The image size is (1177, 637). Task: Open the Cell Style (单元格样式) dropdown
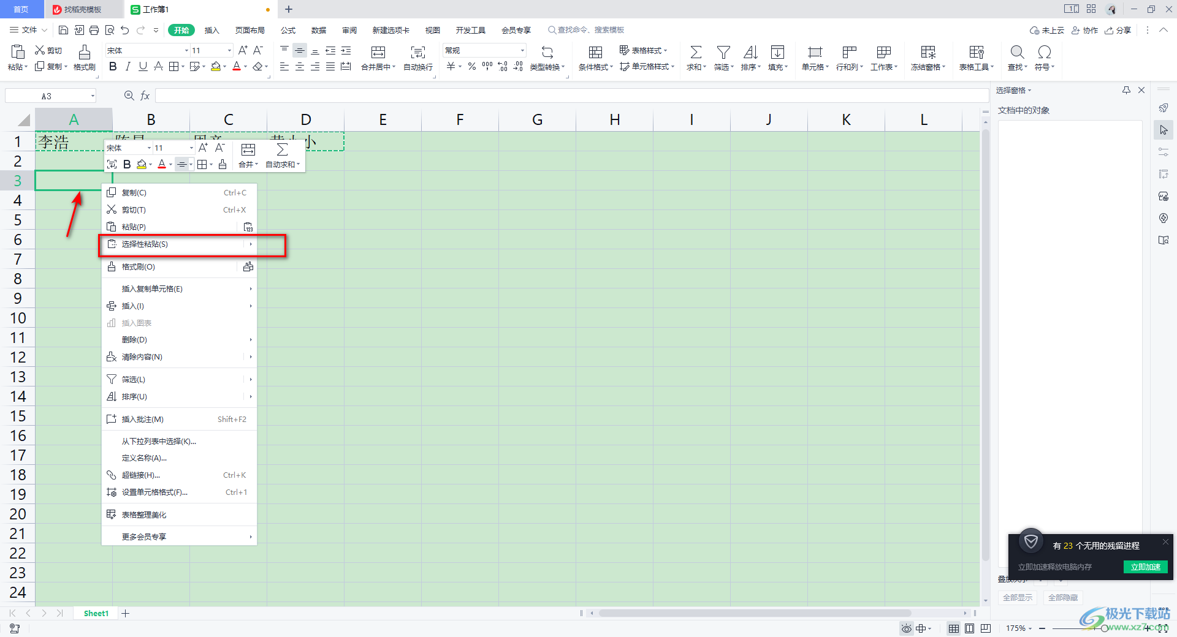click(647, 67)
